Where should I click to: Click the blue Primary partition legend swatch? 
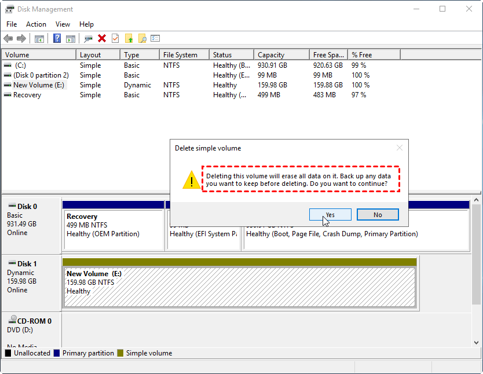pyautogui.click(x=56, y=353)
